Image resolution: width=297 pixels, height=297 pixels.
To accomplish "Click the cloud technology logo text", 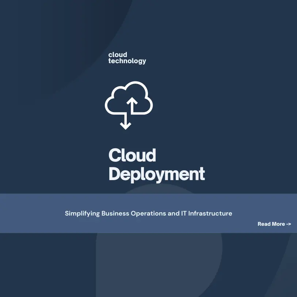I will click(x=127, y=58).
